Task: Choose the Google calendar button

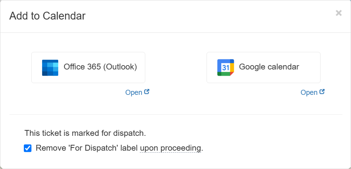Action: tap(264, 68)
